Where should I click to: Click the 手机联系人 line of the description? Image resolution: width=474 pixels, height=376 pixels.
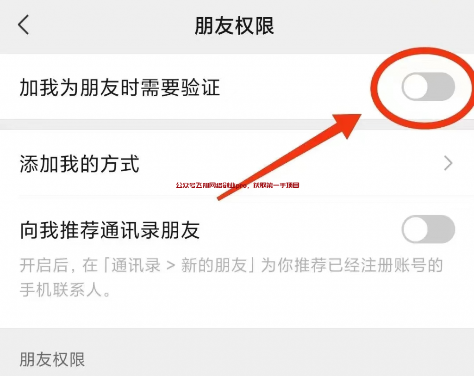coord(65,290)
